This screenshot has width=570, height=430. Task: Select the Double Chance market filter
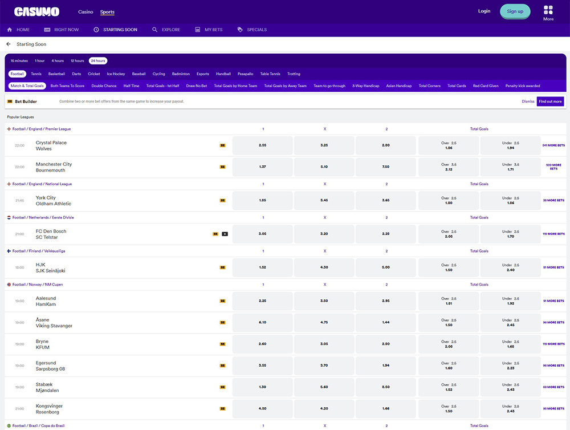[104, 86]
